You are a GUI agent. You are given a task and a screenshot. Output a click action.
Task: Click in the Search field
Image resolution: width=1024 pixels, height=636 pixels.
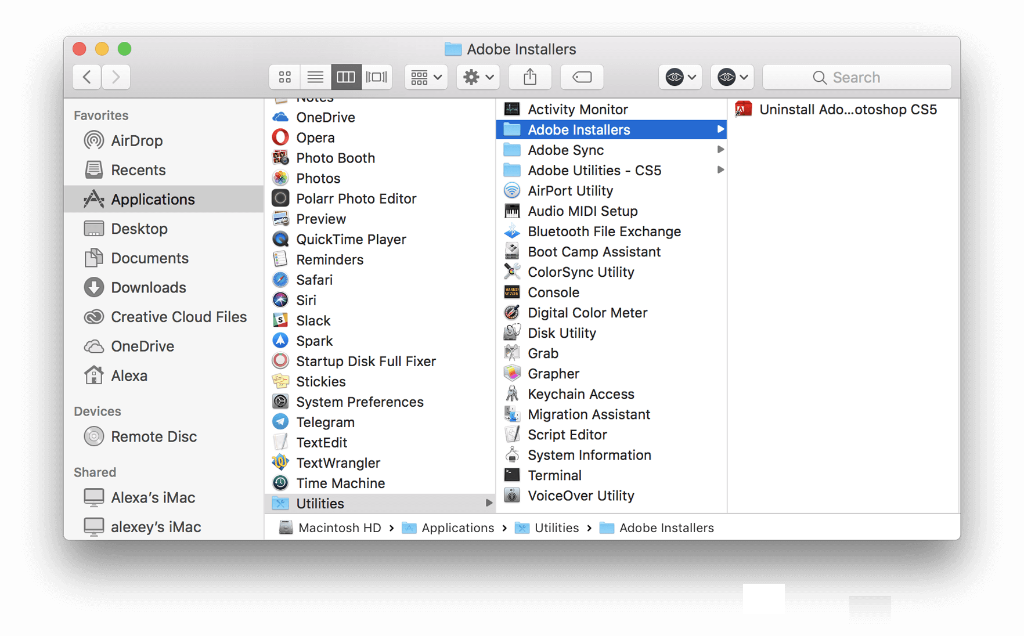click(x=857, y=77)
